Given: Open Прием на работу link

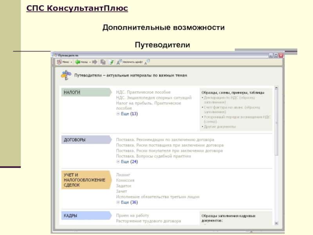Looking at the screenshot, I should tap(133, 215).
